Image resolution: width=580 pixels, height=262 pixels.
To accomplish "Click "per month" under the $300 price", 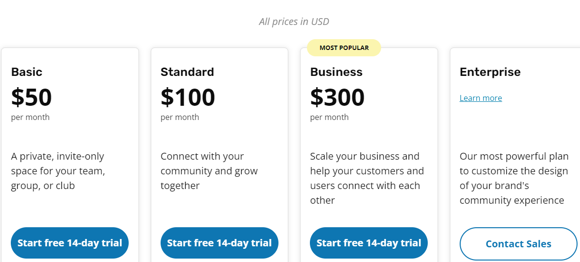I will point(329,118).
